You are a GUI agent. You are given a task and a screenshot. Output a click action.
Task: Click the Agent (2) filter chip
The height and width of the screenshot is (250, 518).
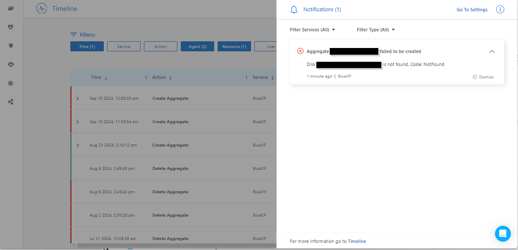point(197,46)
